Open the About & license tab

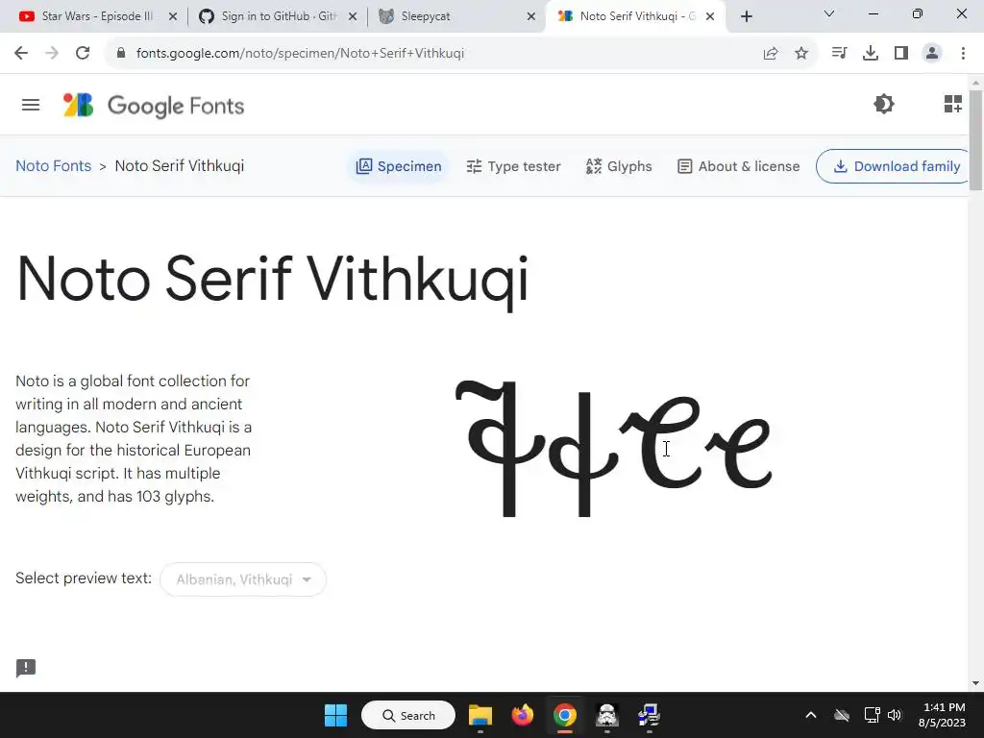click(739, 166)
